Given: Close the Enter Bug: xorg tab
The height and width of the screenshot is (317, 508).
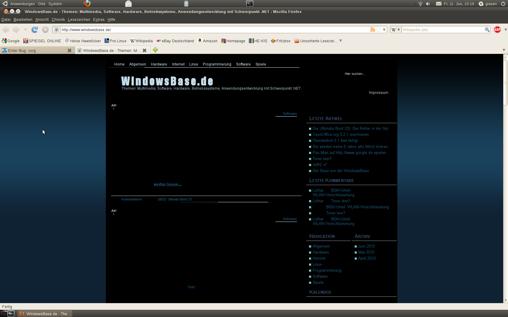Looking at the screenshot, I should point(70,50).
